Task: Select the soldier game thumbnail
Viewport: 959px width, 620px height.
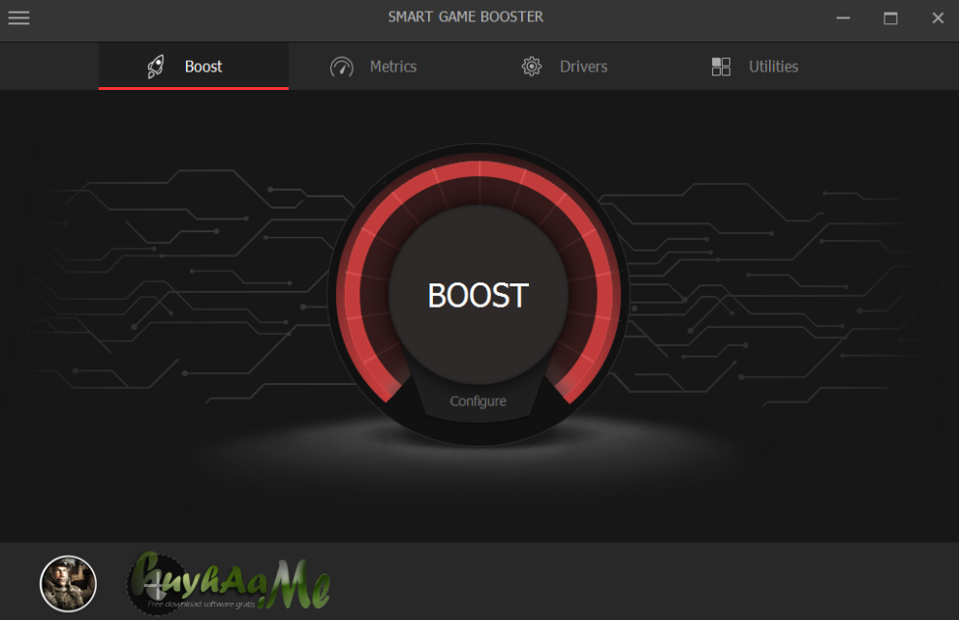Action: pyautogui.click(x=68, y=583)
